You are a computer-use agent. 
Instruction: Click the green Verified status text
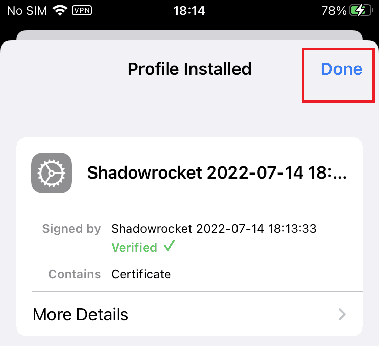[x=134, y=248]
